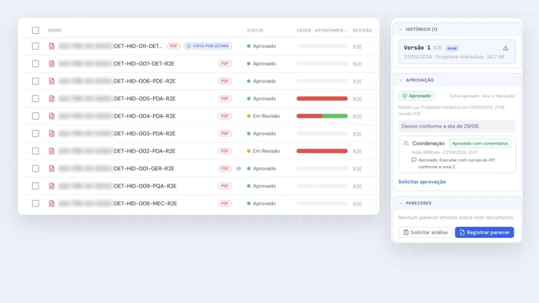Click comment icon in Coordenação approval card
The image size is (539, 303).
click(414, 160)
